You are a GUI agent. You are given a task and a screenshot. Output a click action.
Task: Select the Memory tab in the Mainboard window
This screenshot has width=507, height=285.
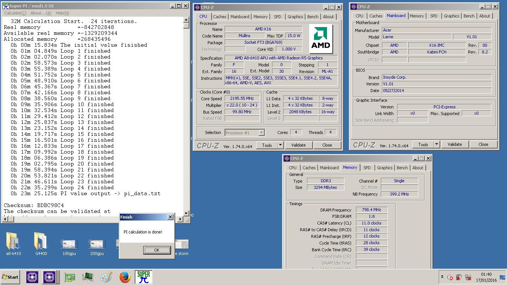pyautogui.click(x=417, y=16)
